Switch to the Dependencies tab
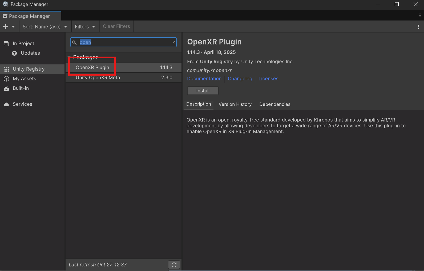Image resolution: width=424 pixels, height=271 pixels. click(x=275, y=104)
